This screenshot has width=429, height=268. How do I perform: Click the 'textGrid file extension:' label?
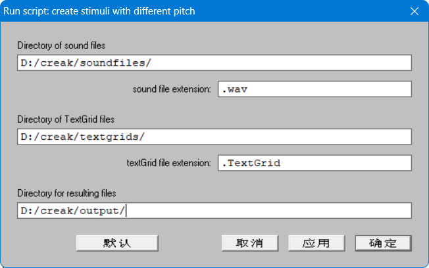pyautogui.click(x=169, y=163)
